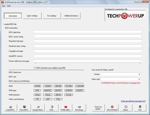Image resolution: width=150 pixels, height=115 pixels.
Task: Click the RBE application title bar icon
Action: [x=2, y=2]
